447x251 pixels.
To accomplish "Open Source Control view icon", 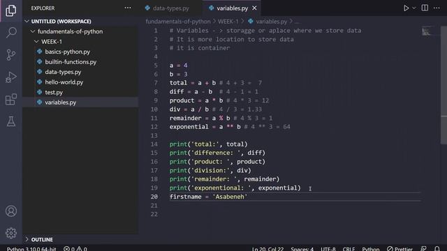I will pos(11,54).
